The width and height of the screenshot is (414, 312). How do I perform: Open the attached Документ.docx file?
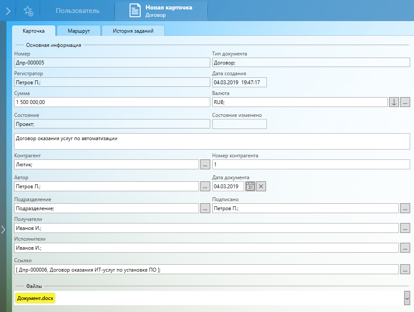pos(35,298)
